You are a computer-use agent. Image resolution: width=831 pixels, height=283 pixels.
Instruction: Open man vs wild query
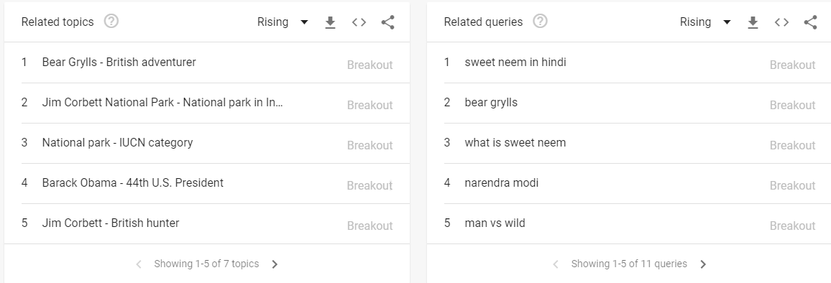tap(638, 223)
